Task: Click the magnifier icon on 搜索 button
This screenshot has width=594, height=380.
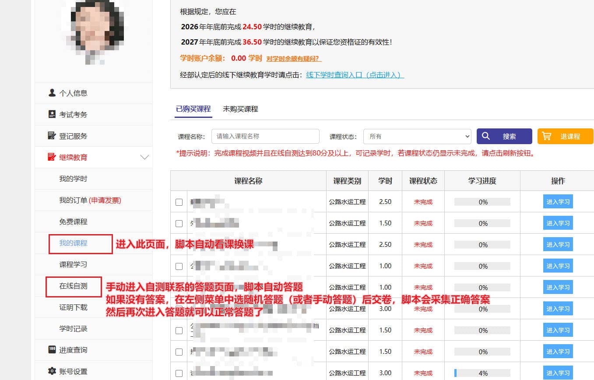Action: (486, 136)
